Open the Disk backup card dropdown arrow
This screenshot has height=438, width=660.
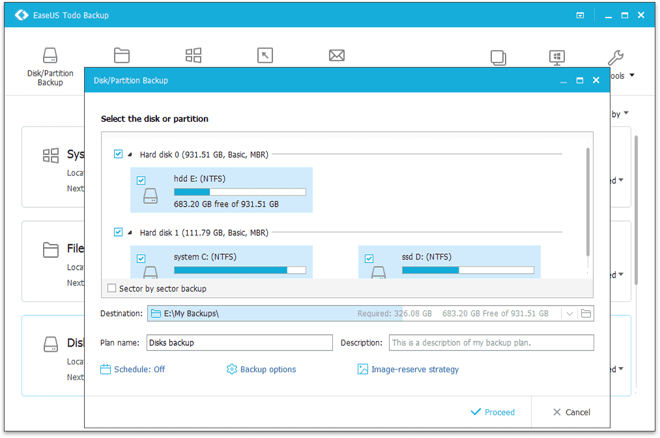621,369
